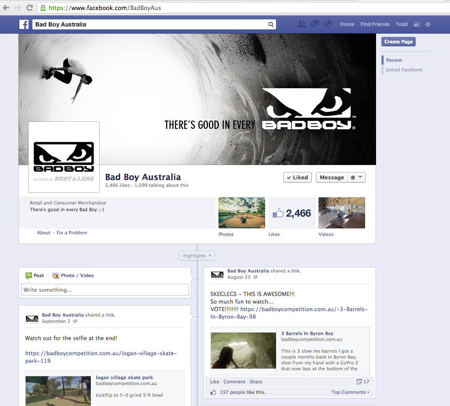The height and width of the screenshot is (406, 450).
Task: Click the September 2 timestamp
Action: (56, 321)
